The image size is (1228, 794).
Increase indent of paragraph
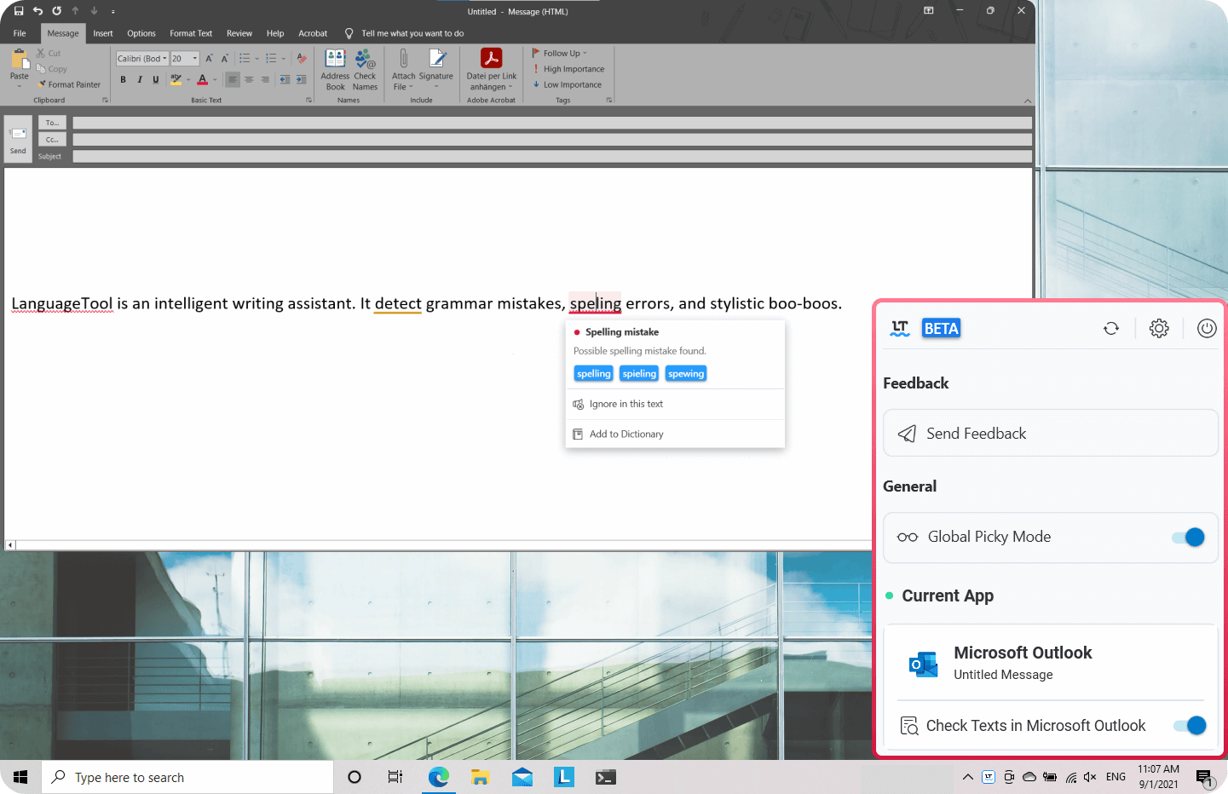[301, 79]
